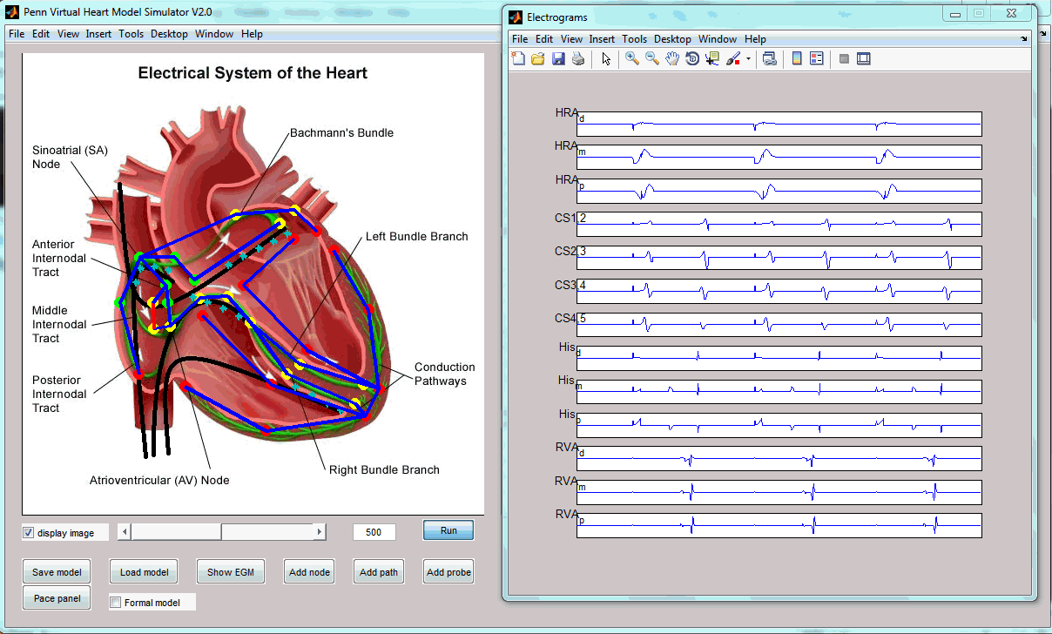Screen dimensions: 1052x634
Task: Open the Edit menu in Electrograms window
Action: pyautogui.click(x=544, y=39)
